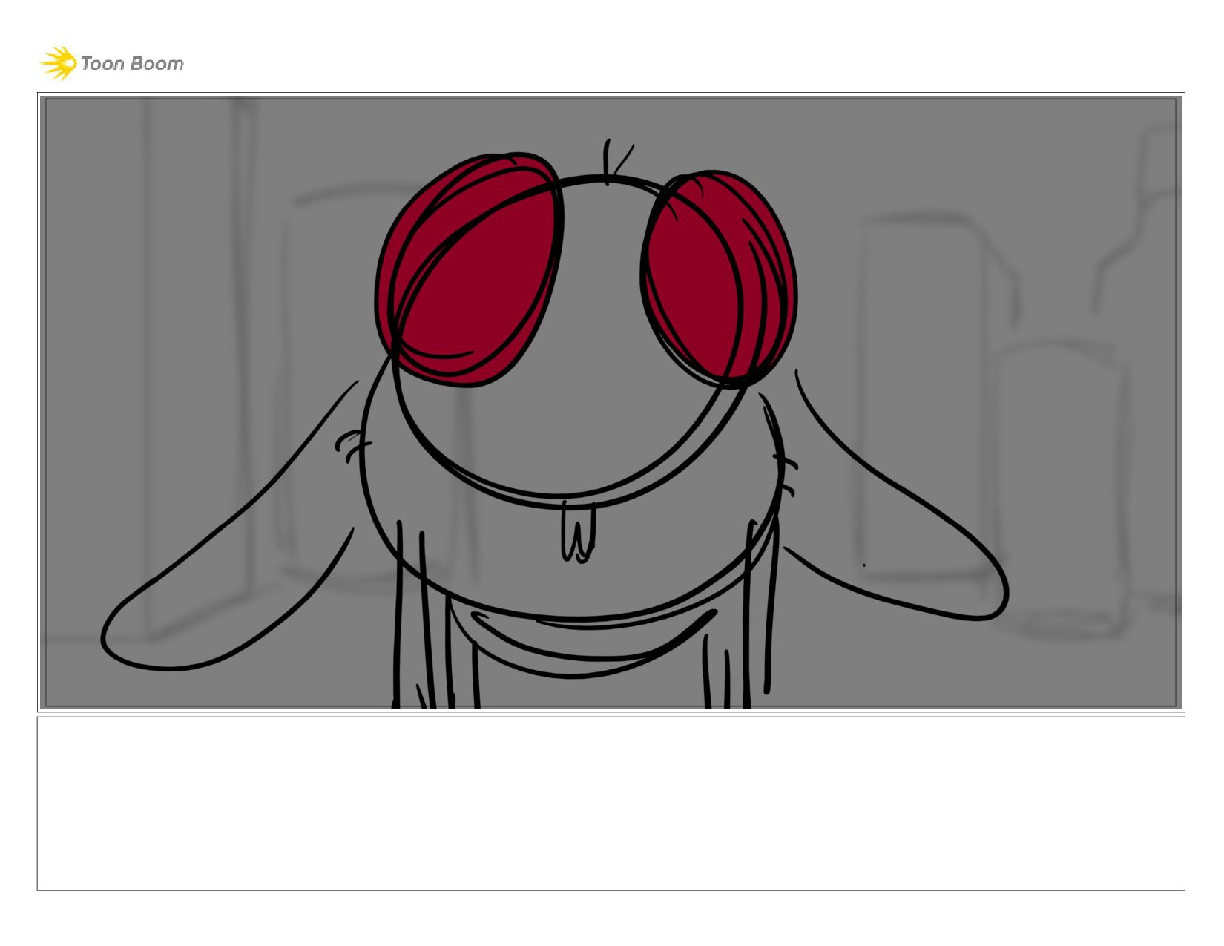Click the Toon Boom starburst logo icon
The height and width of the screenshot is (946, 1224).
pyautogui.click(x=59, y=63)
